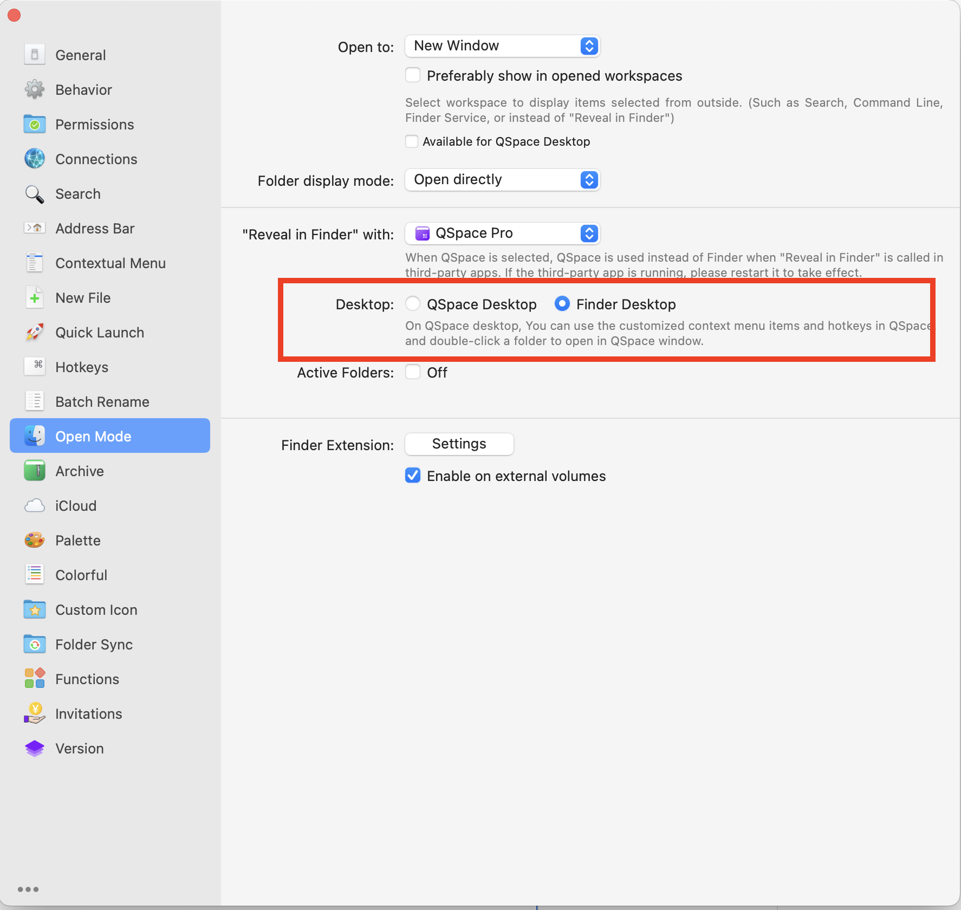The width and height of the screenshot is (961, 910).
Task: Select the Custom Icon star folder
Action: pos(35,609)
